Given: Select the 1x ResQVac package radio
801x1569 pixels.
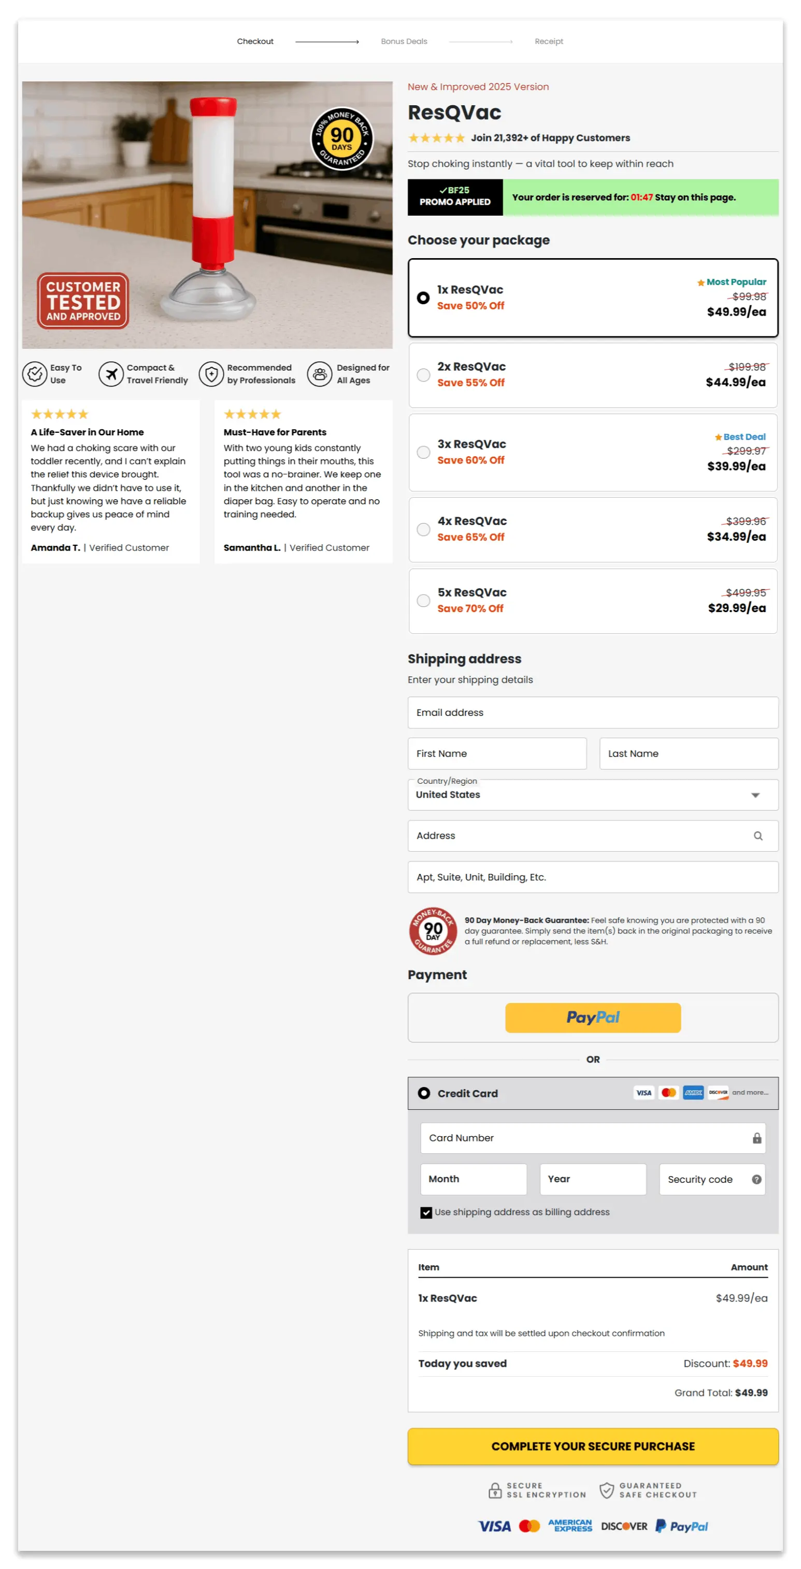Looking at the screenshot, I should coord(423,298).
